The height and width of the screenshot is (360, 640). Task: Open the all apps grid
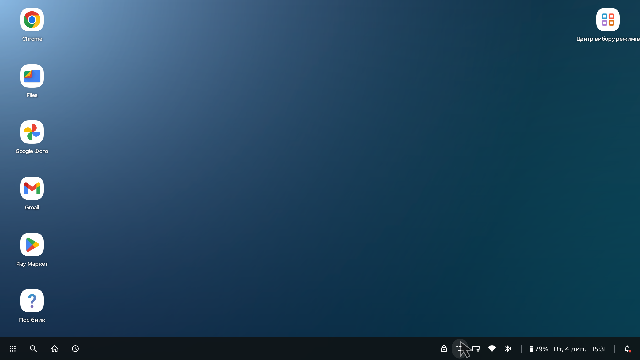click(x=13, y=349)
